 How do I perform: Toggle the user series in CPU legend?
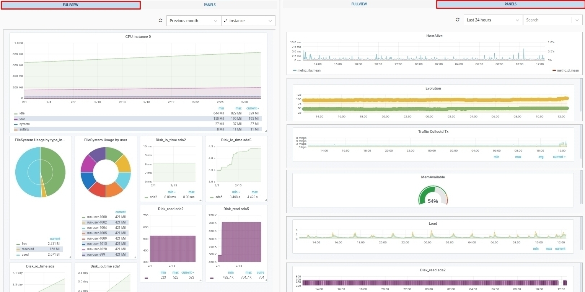(x=23, y=119)
